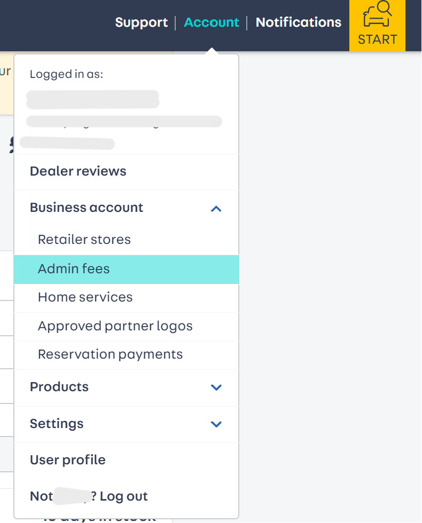The image size is (422, 523).
Task: Open Reservation payments
Action: click(110, 354)
